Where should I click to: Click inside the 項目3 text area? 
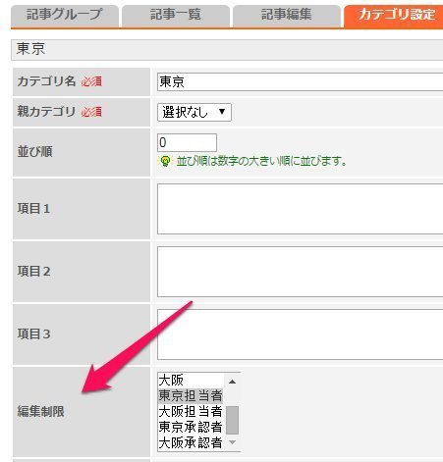[x=300, y=334]
